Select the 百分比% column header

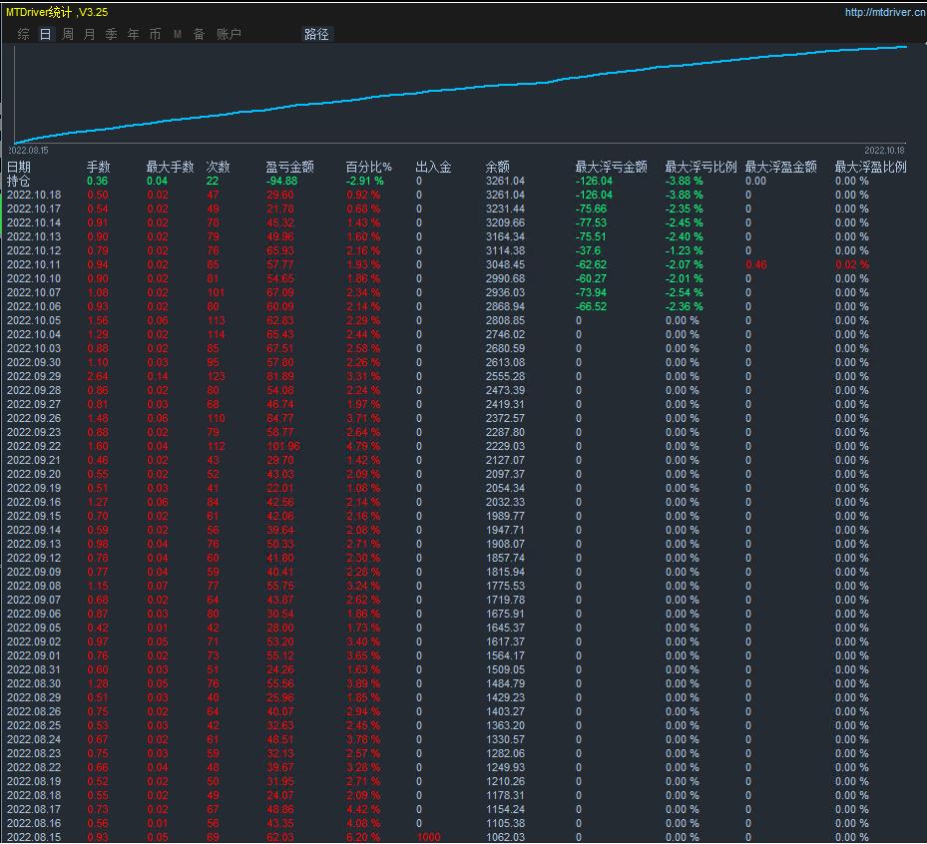pyautogui.click(x=369, y=167)
